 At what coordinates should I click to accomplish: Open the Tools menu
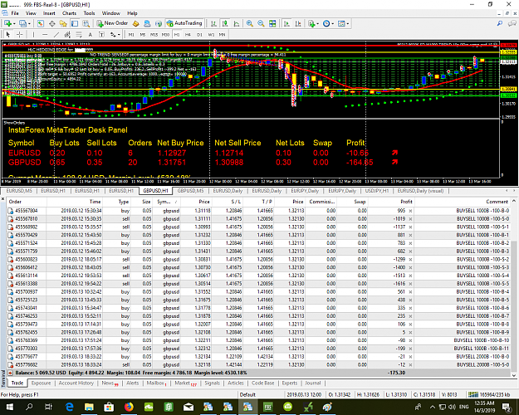pos(89,13)
